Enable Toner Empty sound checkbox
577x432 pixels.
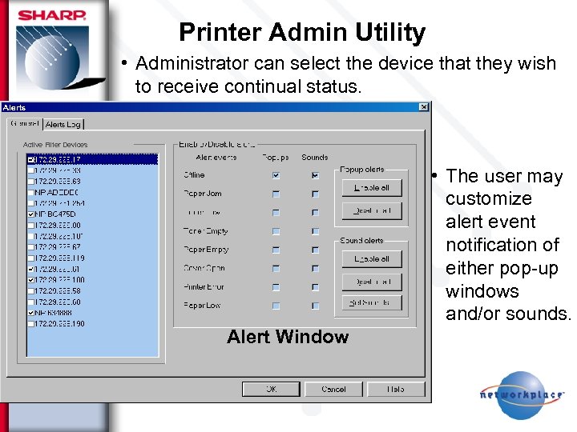pos(315,231)
